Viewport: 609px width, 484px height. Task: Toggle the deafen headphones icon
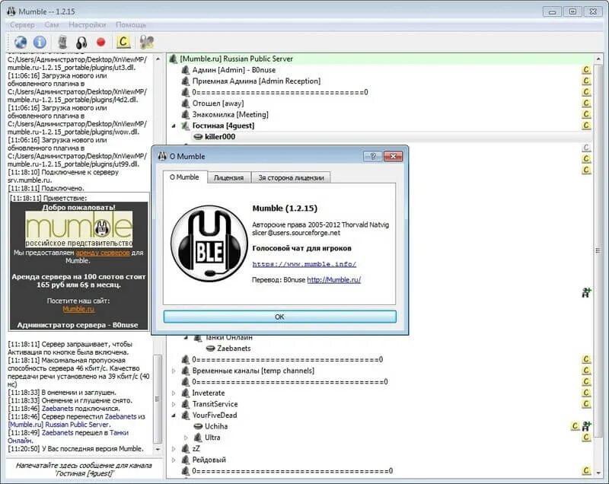(81, 42)
